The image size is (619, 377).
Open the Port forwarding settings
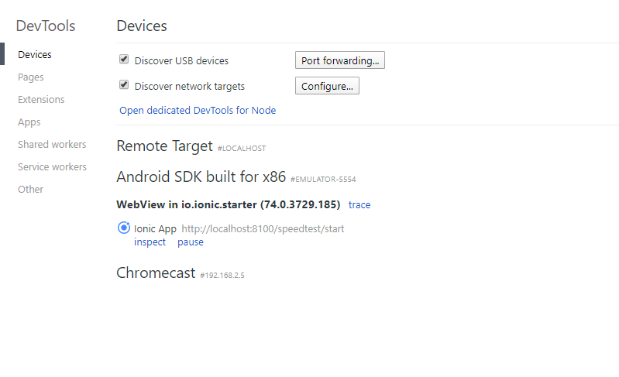click(339, 60)
